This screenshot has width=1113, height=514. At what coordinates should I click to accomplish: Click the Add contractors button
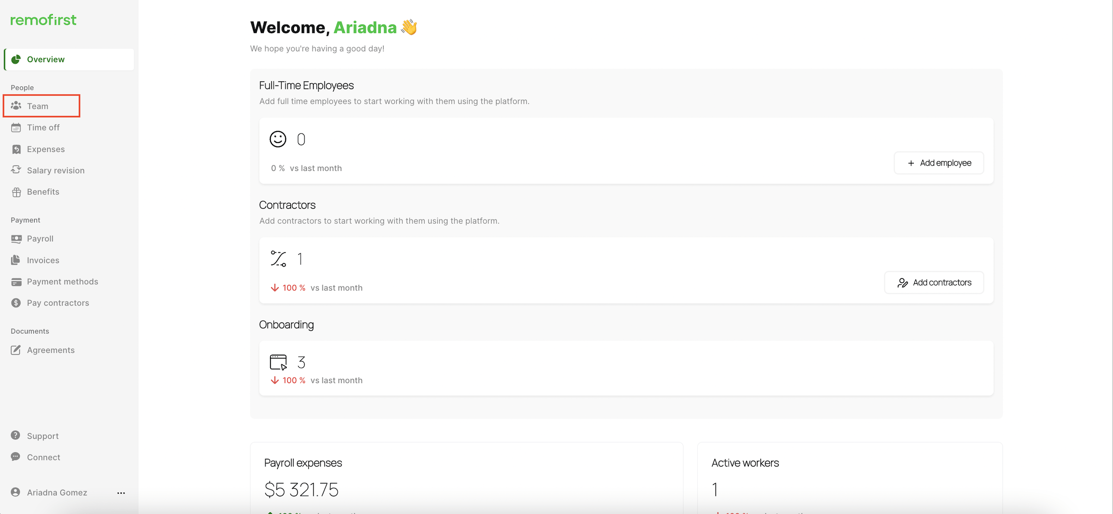click(934, 282)
